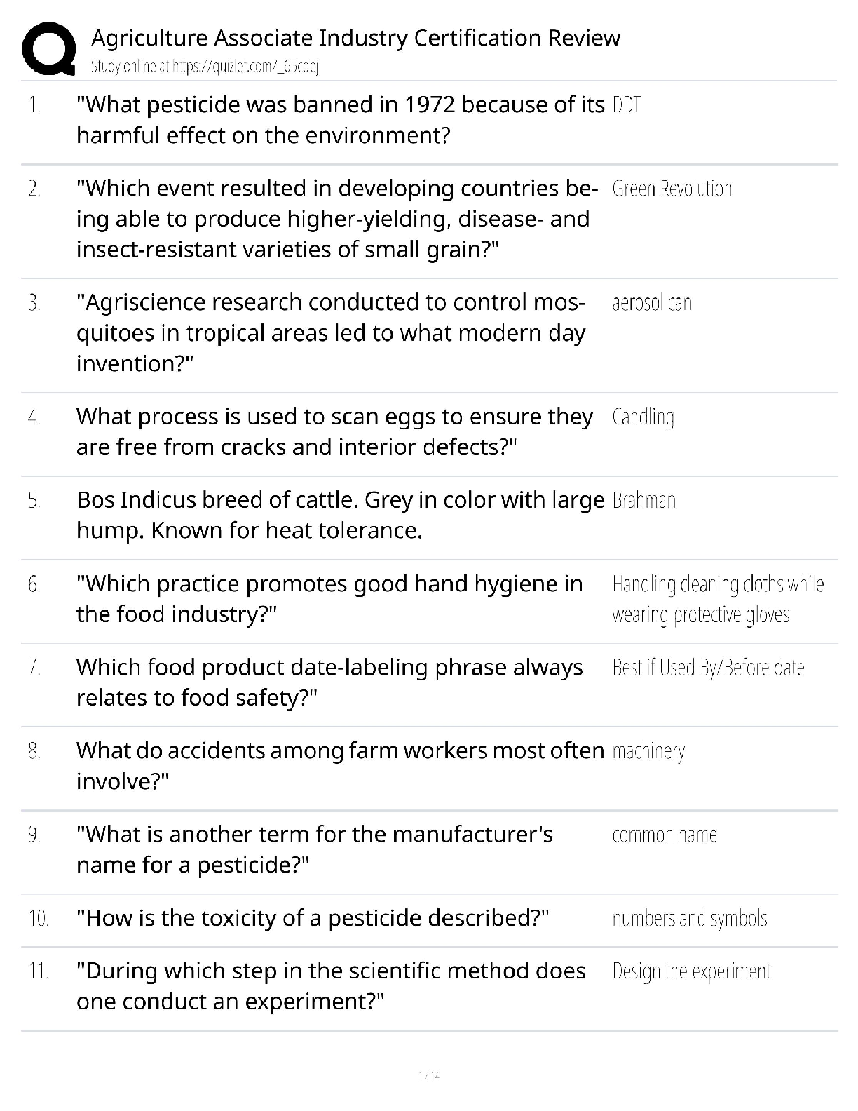858x1111 pixels.
Task: Select the "aerosol can" answer text
Action: [652, 303]
